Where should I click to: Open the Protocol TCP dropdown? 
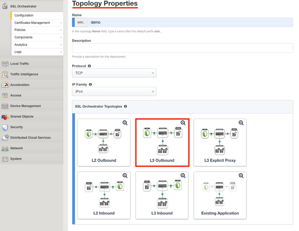click(x=114, y=73)
